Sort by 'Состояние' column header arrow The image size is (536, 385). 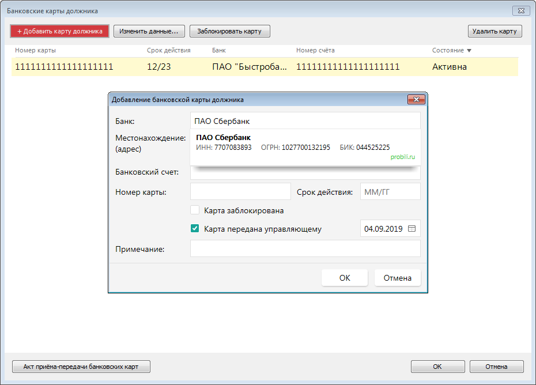click(x=469, y=51)
